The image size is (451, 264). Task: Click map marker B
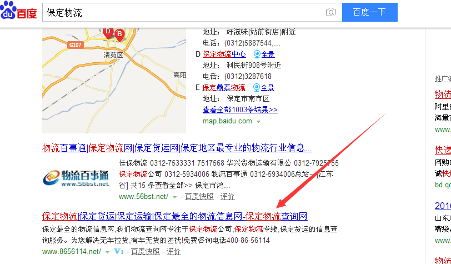pyautogui.click(x=119, y=35)
